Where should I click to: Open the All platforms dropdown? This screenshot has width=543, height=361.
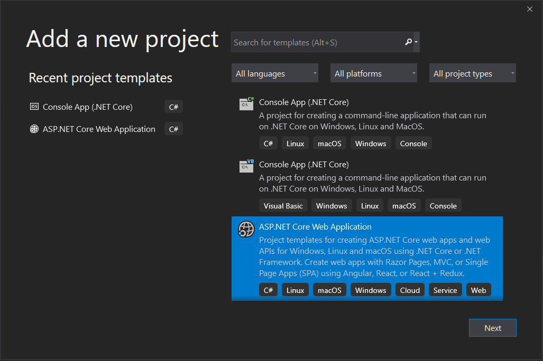tap(374, 73)
